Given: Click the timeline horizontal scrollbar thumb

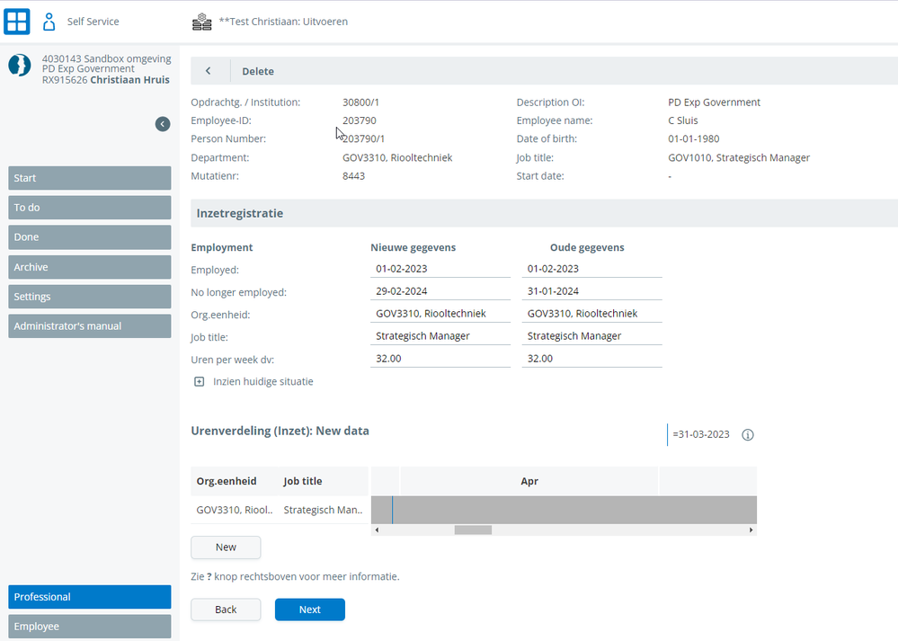Looking at the screenshot, I should tap(473, 530).
